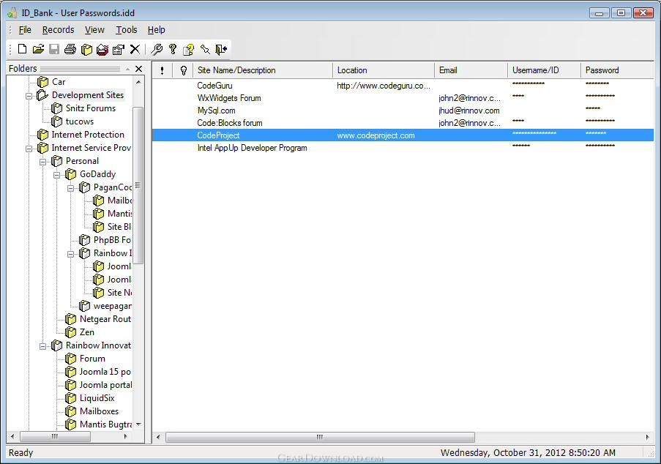Click the pushpin toolbar icon
661x464 pixels.
[x=205, y=49]
